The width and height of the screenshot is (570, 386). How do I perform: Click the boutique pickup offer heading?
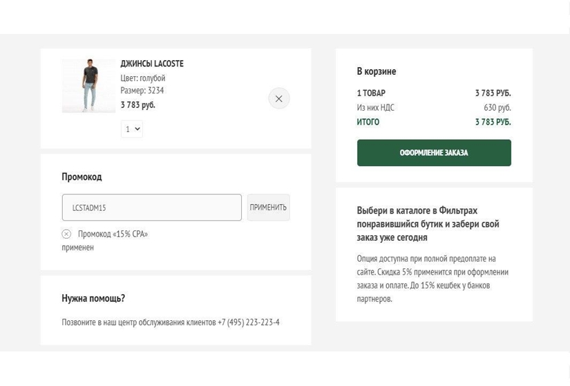click(x=428, y=223)
